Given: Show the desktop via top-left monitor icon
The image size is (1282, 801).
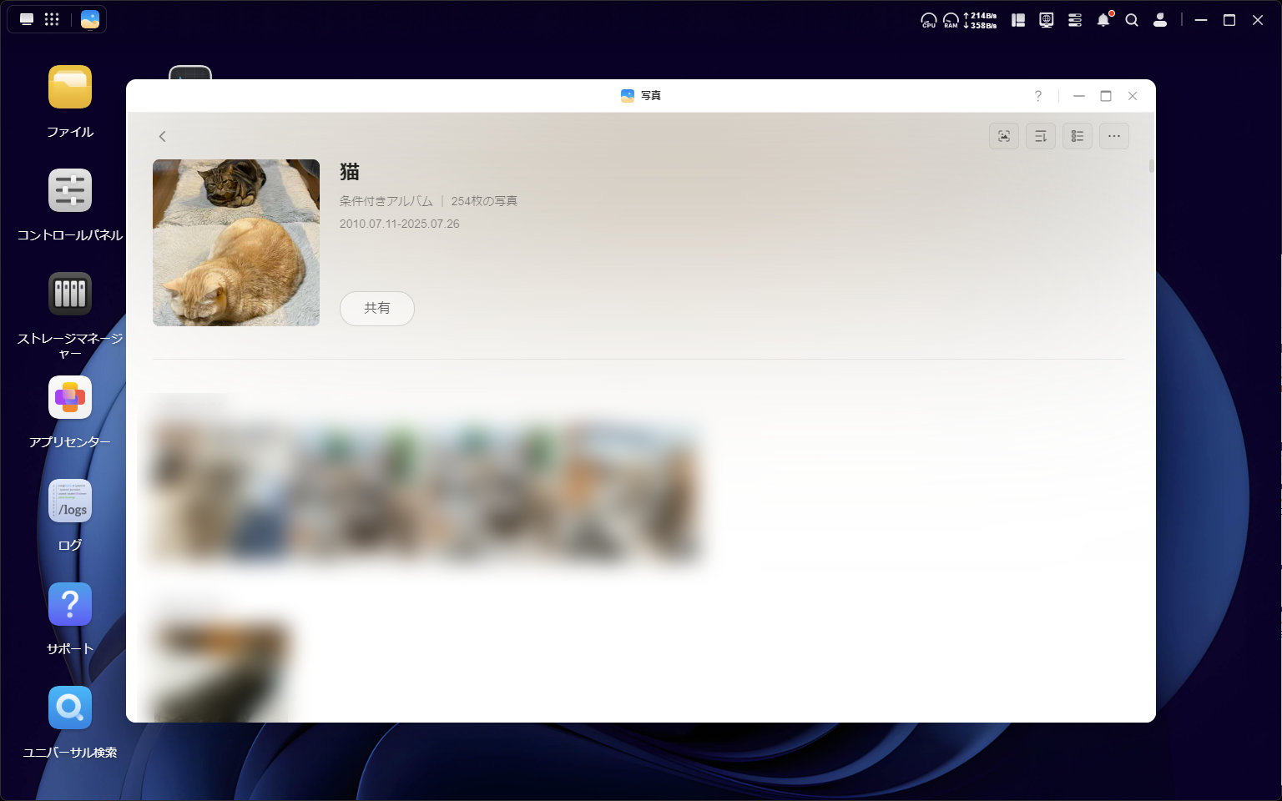Looking at the screenshot, I should (x=27, y=19).
